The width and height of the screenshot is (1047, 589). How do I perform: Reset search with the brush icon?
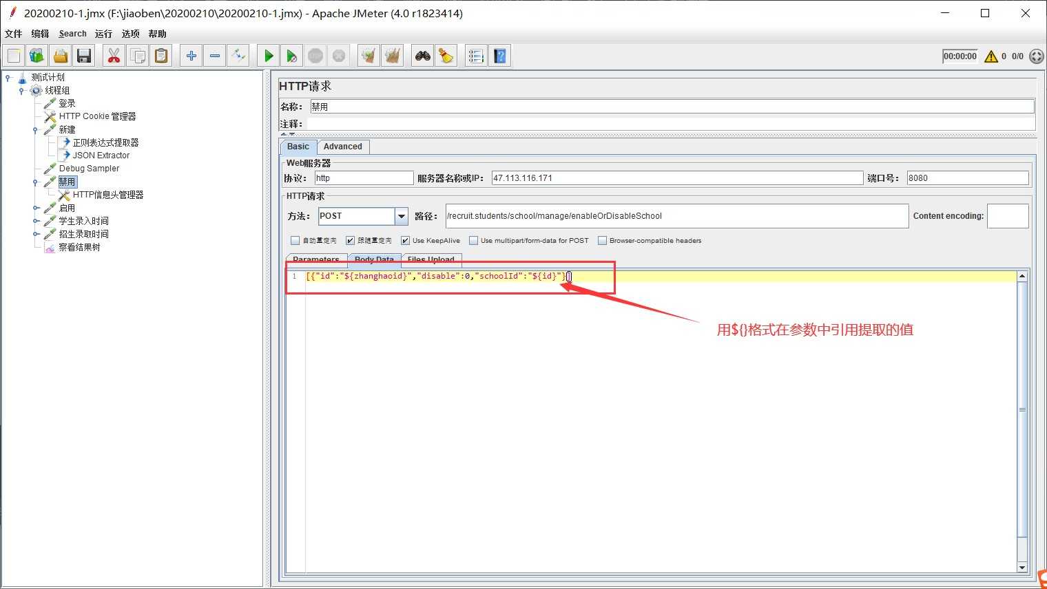click(446, 56)
